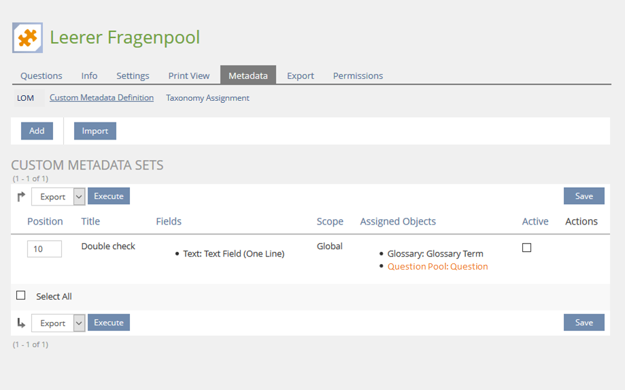Click the Add button
This screenshot has height=390, width=625.
point(37,131)
